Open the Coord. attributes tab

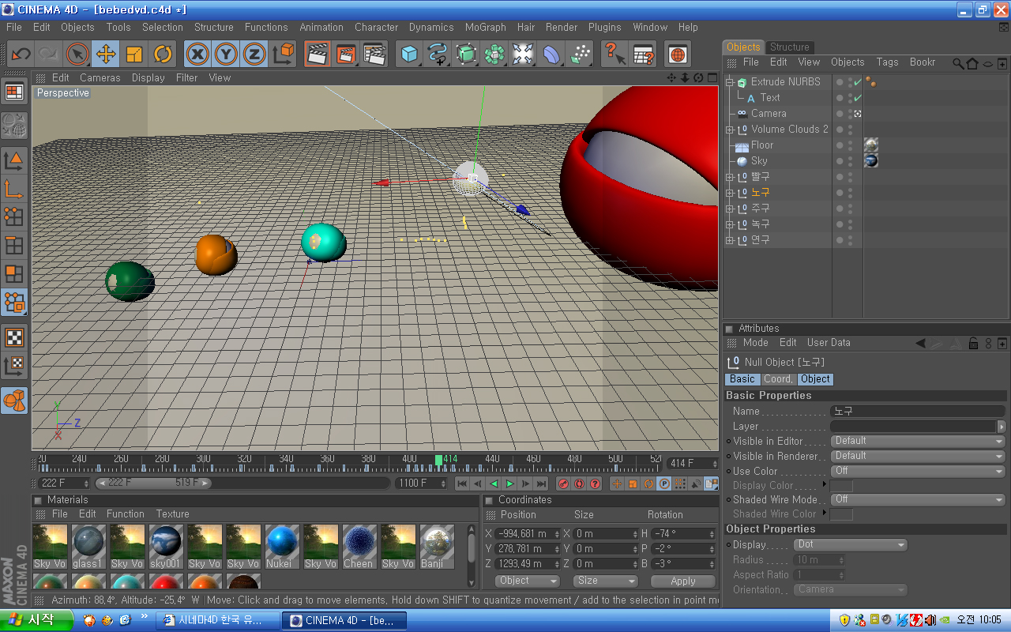(x=778, y=379)
